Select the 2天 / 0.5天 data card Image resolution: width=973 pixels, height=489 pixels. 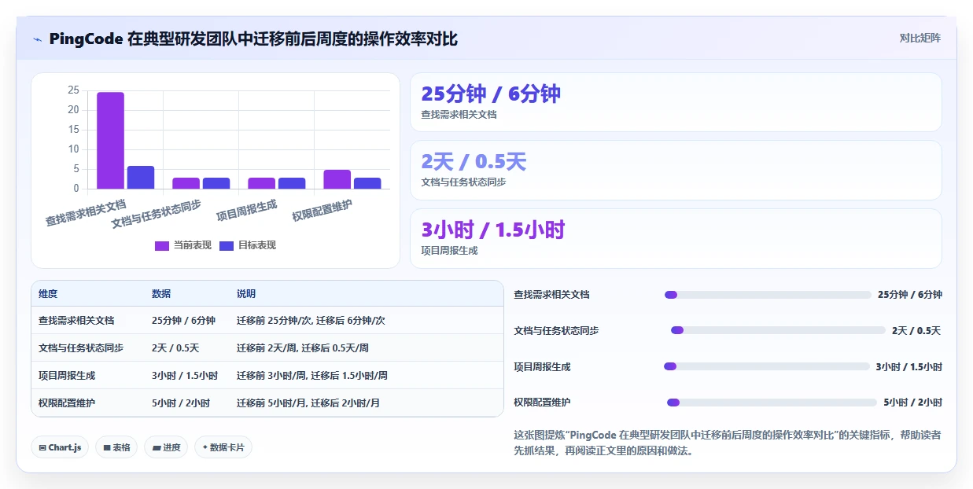(676, 170)
